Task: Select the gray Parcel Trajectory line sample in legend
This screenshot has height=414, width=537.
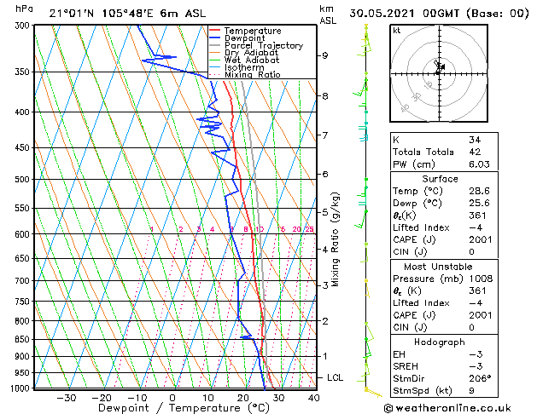Action: (215, 45)
